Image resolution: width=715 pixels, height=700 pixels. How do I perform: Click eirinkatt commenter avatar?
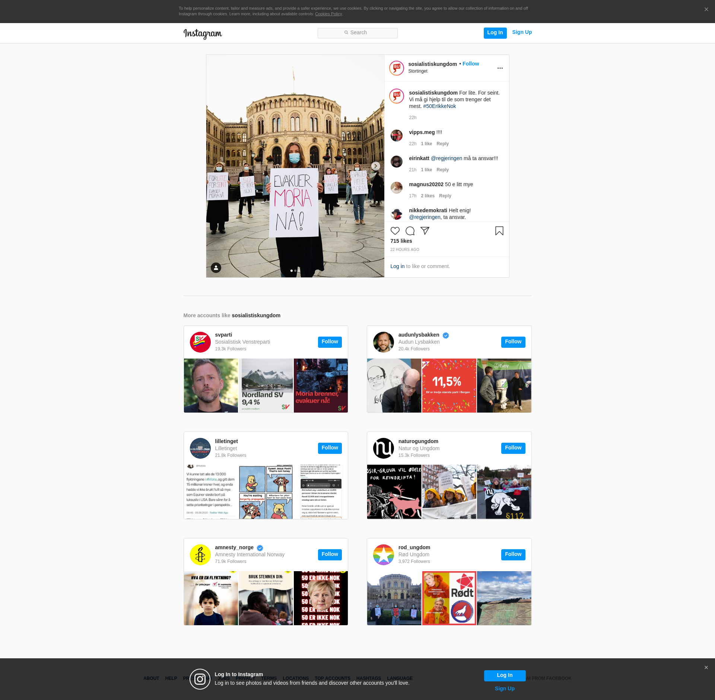(397, 162)
